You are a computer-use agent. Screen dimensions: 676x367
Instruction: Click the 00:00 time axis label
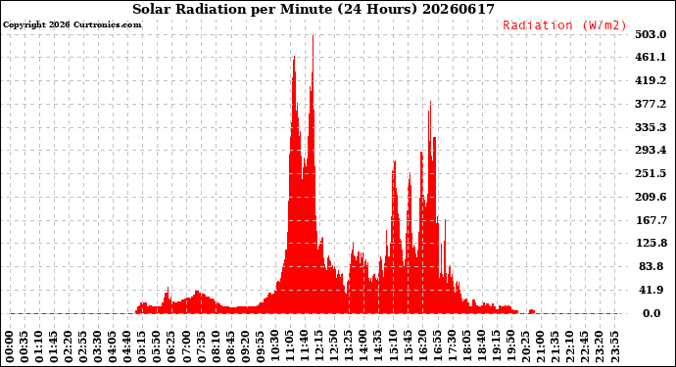[10, 347]
